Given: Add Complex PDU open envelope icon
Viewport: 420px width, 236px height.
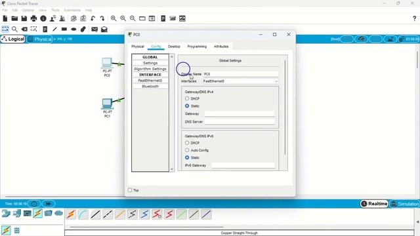Looking at the screenshot, I should point(104,29).
